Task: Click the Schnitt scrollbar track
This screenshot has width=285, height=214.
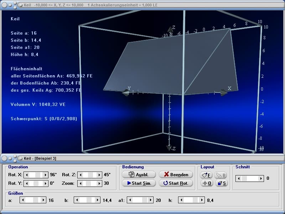Action: click(250, 178)
